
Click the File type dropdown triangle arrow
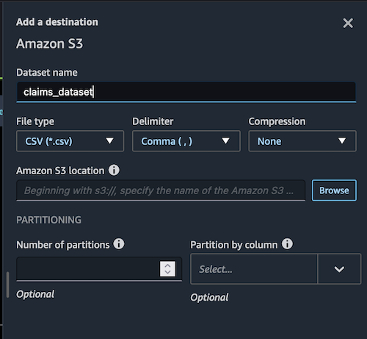(109, 140)
